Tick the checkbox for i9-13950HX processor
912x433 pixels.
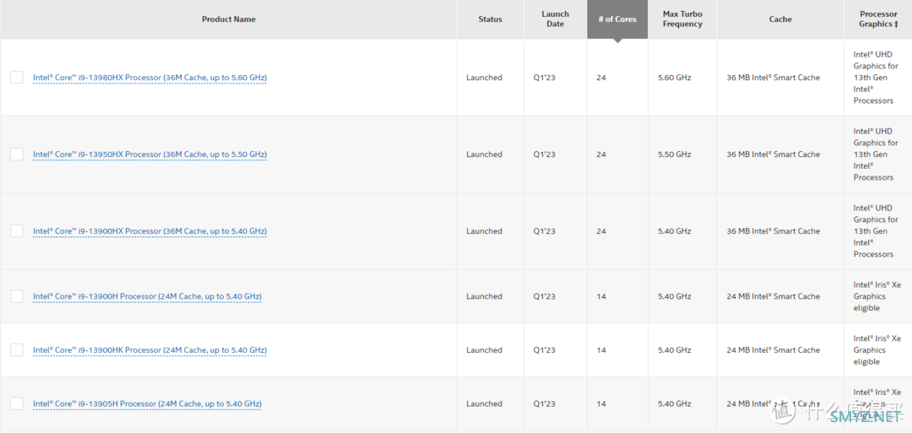point(17,154)
